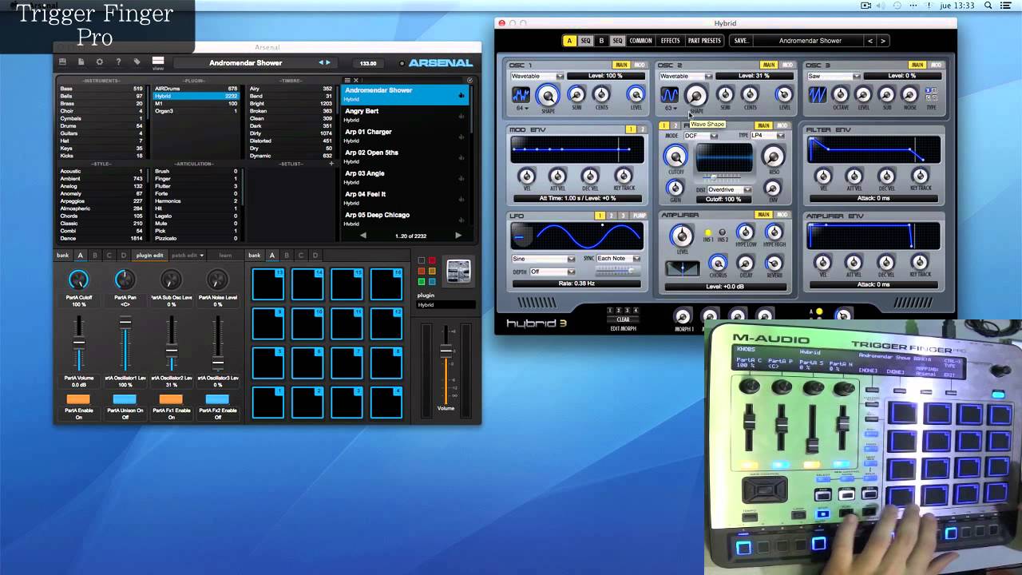This screenshot has width=1022, height=575.
Task: Click pad 16 in Arsenal pad grid
Action: [x=386, y=284]
